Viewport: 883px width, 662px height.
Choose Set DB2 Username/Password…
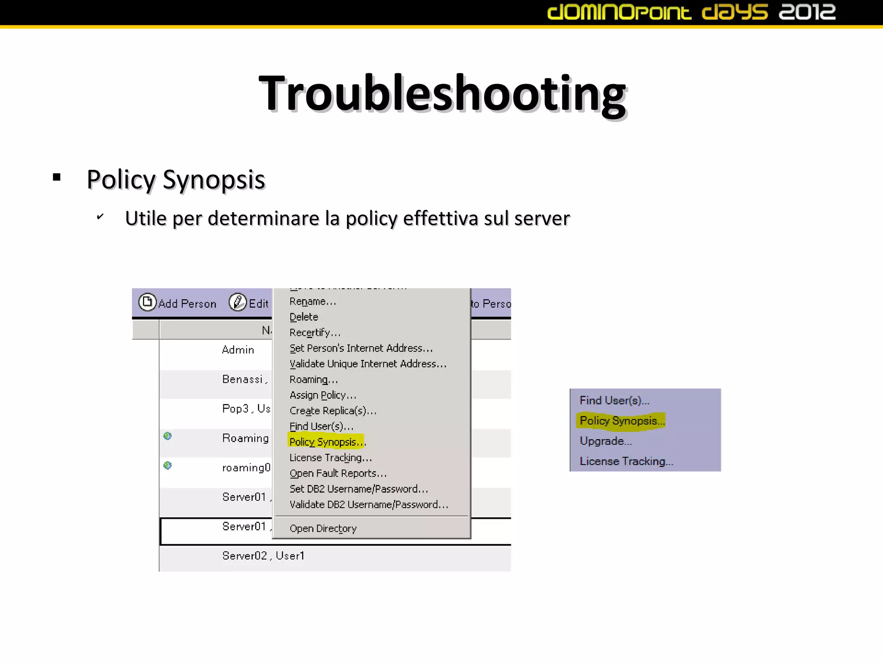click(359, 489)
